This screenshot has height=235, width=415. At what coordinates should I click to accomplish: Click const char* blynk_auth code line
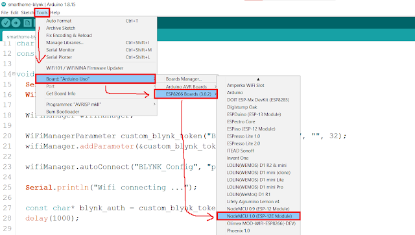[121, 208]
